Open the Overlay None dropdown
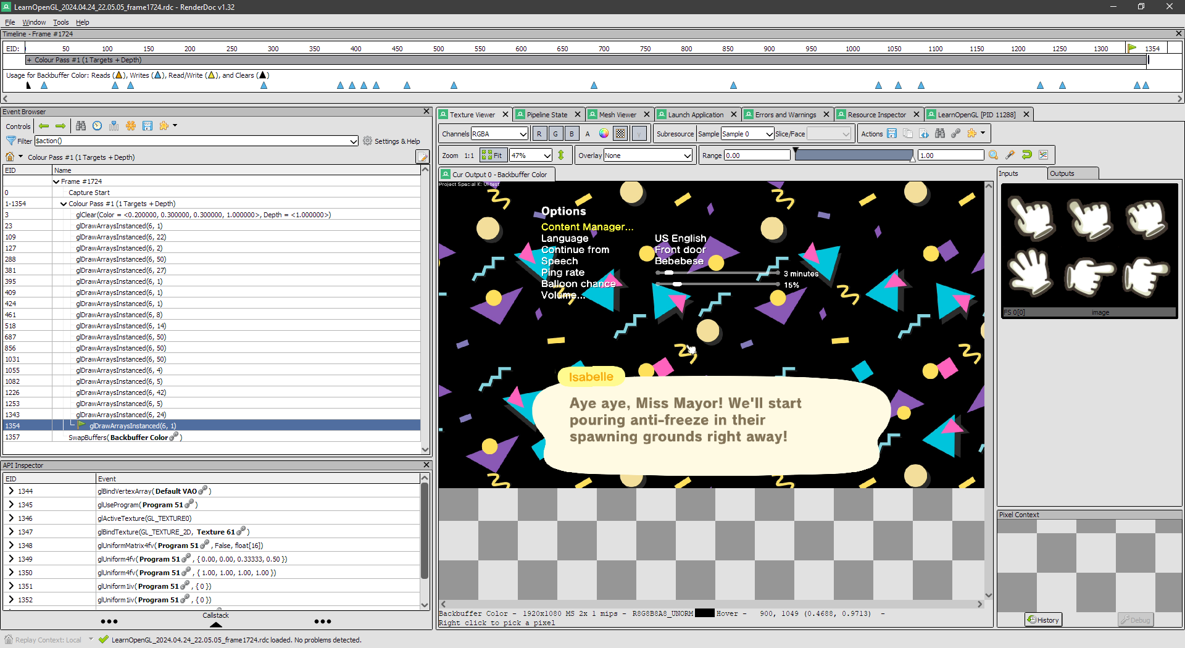Image resolution: width=1185 pixels, height=648 pixels. pos(647,155)
